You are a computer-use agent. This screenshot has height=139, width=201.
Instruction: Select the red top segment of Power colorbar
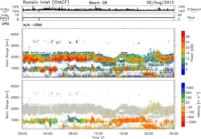tap(183, 34)
